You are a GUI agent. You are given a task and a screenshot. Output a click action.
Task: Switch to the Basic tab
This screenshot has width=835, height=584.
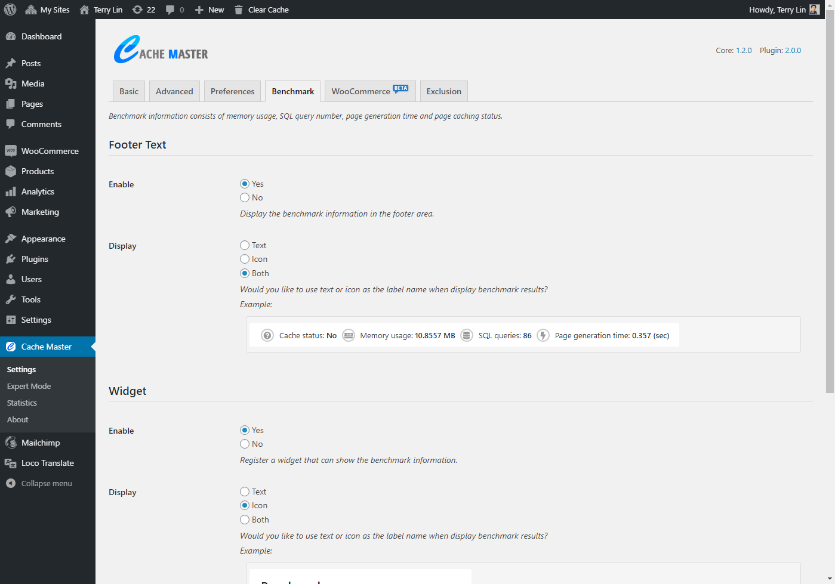129,91
